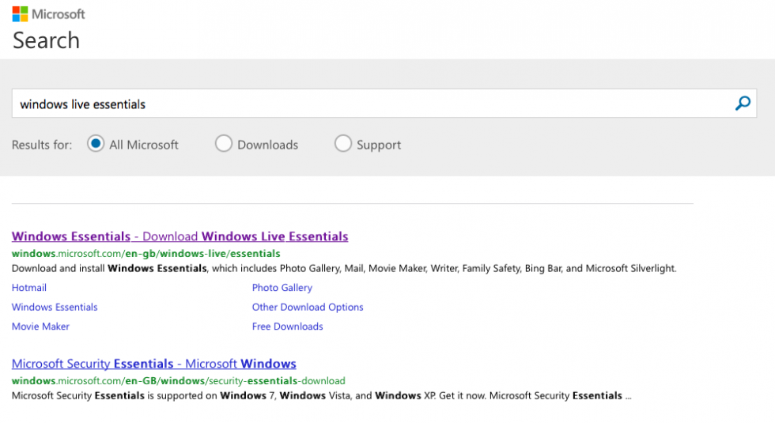Image resolution: width=775 pixels, height=423 pixels.
Task: Open the Other Download Options sublink
Action: [308, 307]
